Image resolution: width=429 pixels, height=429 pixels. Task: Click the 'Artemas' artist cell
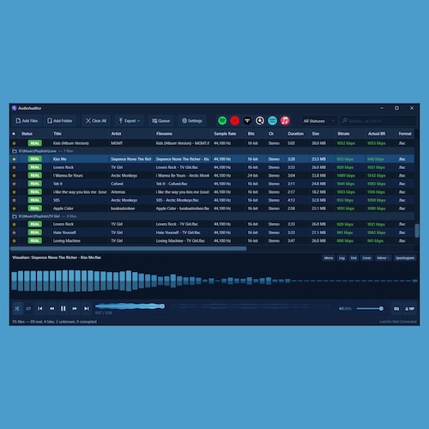click(x=118, y=192)
